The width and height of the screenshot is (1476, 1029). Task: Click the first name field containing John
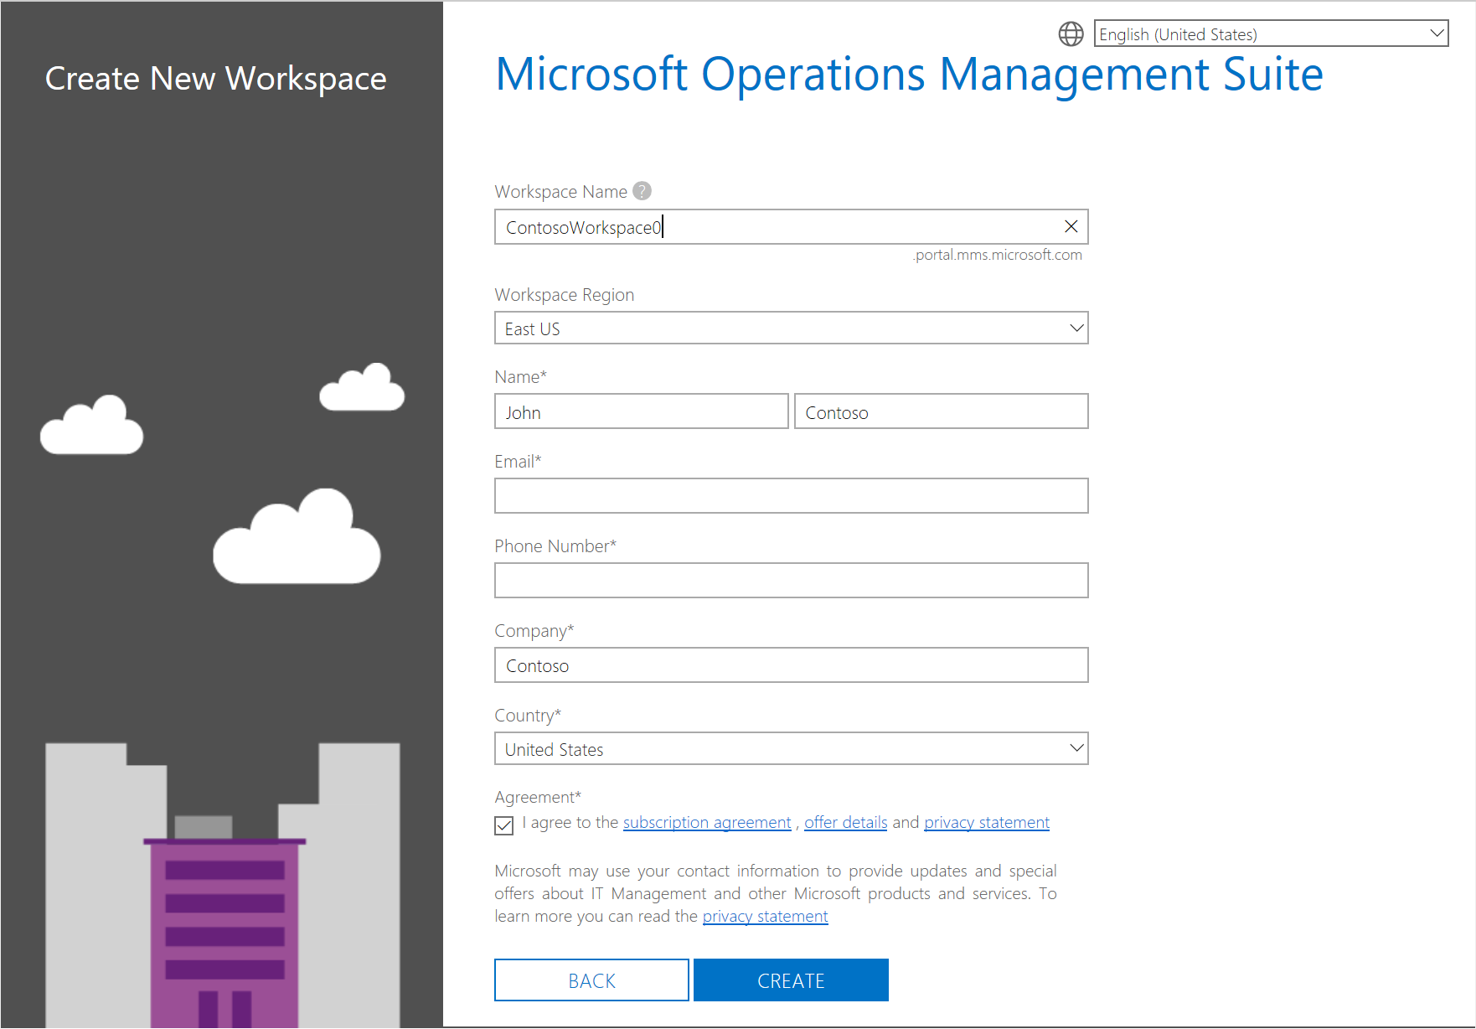(x=641, y=412)
